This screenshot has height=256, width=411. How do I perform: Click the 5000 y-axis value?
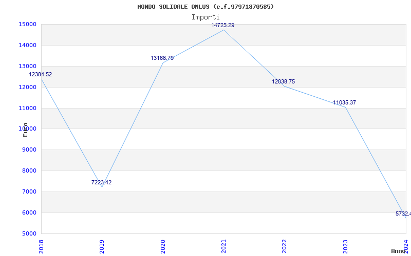click(29, 233)
